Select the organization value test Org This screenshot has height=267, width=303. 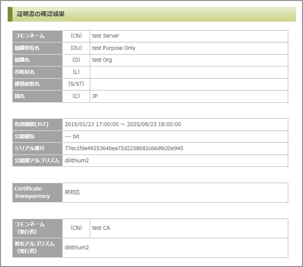102,60
